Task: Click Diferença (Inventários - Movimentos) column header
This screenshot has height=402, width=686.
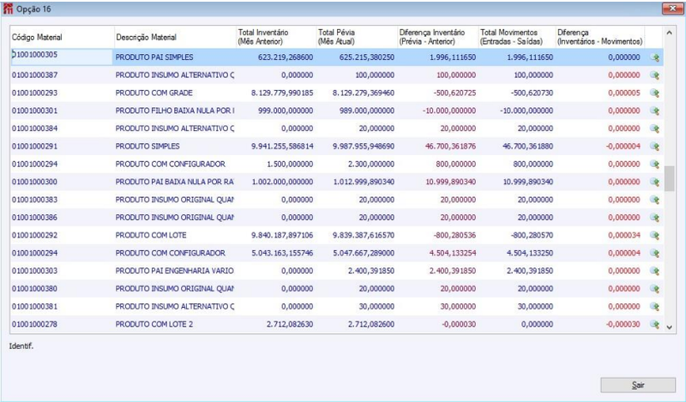Action: click(x=599, y=37)
